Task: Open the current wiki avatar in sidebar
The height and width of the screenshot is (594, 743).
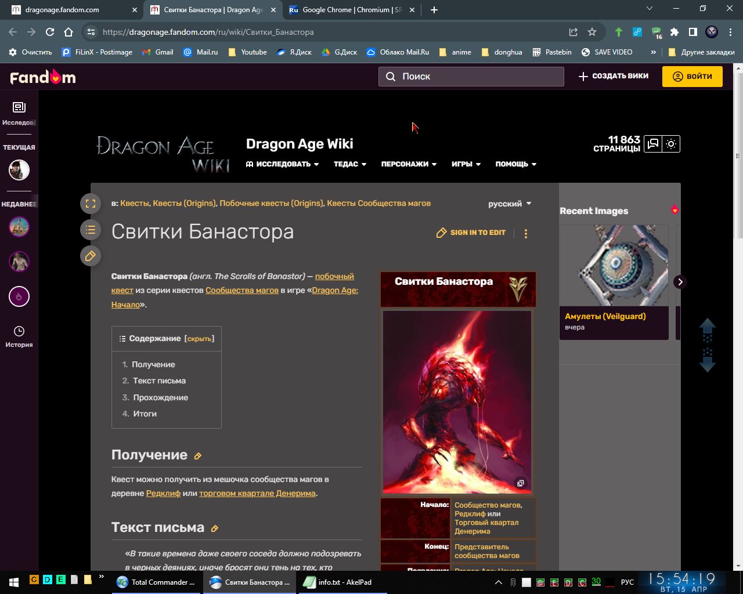Action: [x=19, y=170]
